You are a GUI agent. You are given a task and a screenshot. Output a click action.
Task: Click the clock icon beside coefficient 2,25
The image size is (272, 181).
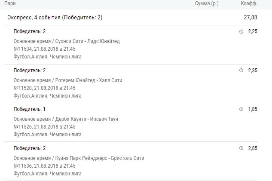[x=241, y=31]
